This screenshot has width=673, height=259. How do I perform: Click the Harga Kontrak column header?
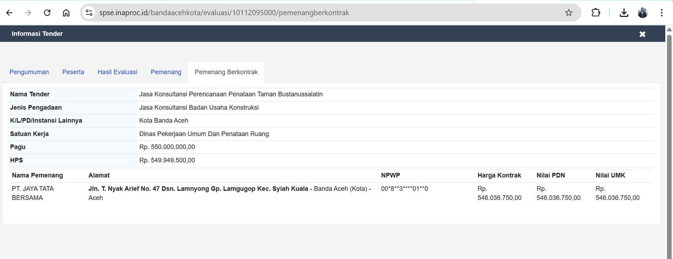coord(499,175)
